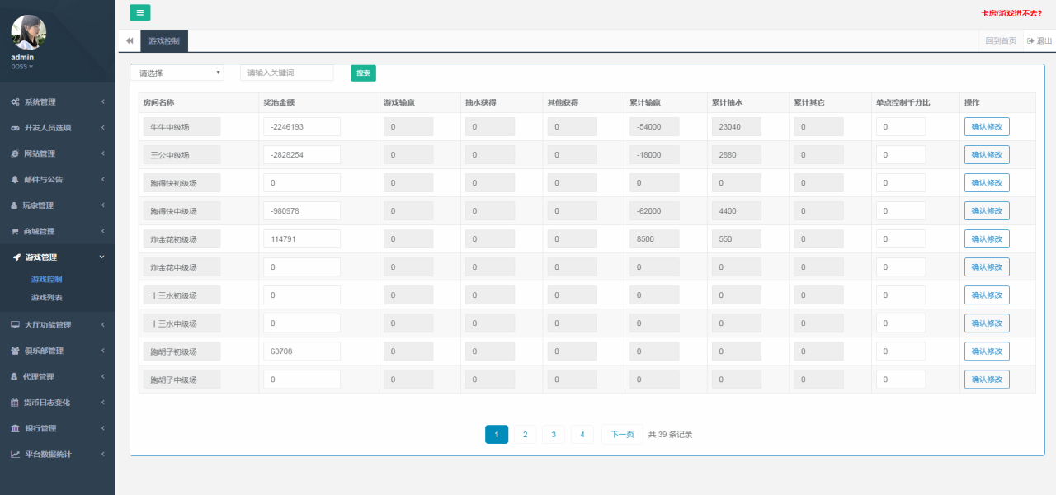Click the 卡房/游戏进不去? red link
Viewport: 1056px width, 495px height.
[1011, 13]
